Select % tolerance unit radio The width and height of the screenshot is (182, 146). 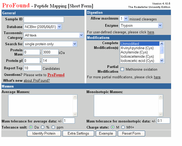[43, 127]
